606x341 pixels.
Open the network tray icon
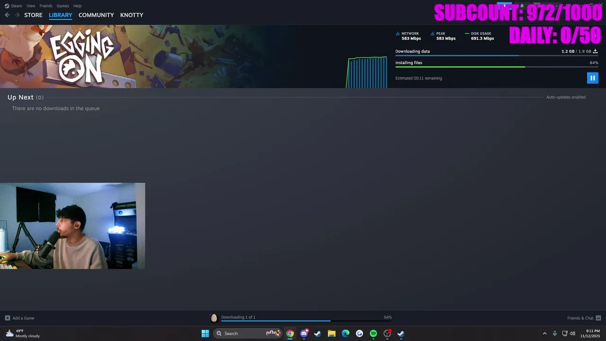(565, 333)
